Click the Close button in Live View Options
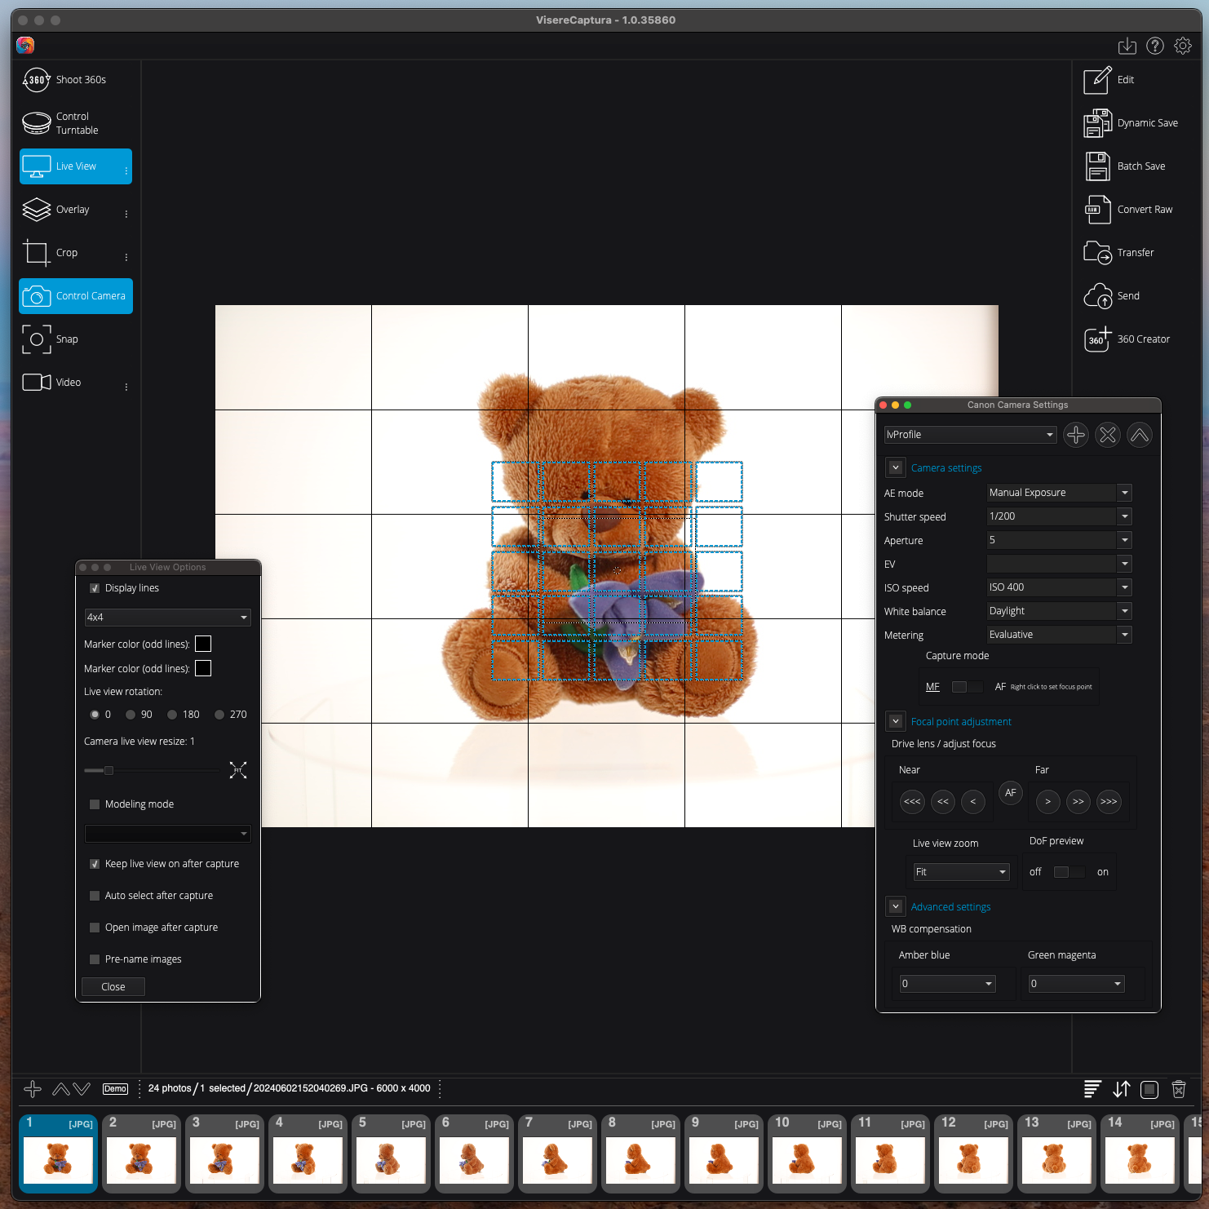This screenshot has width=1209, height=1209. click(x=113, y=987)
